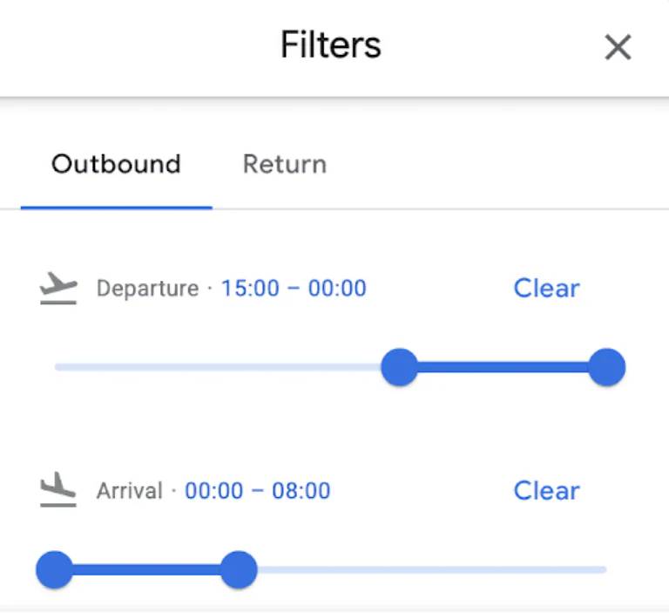669x613 pixels.
Task: Click the arrival landing plane icon
Action: [58, 490]
